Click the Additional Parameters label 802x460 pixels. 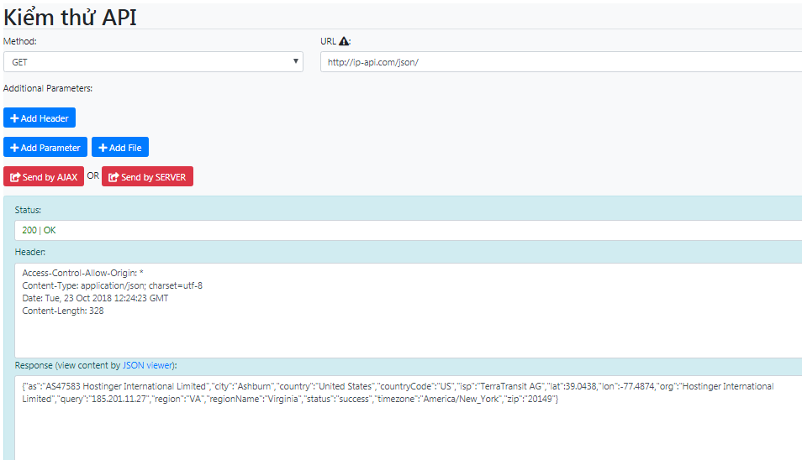click(48, 88)
